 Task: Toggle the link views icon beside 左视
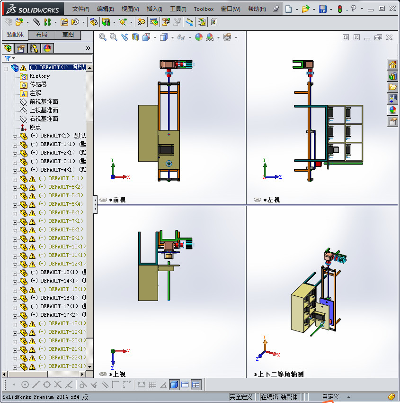(258, 200)
